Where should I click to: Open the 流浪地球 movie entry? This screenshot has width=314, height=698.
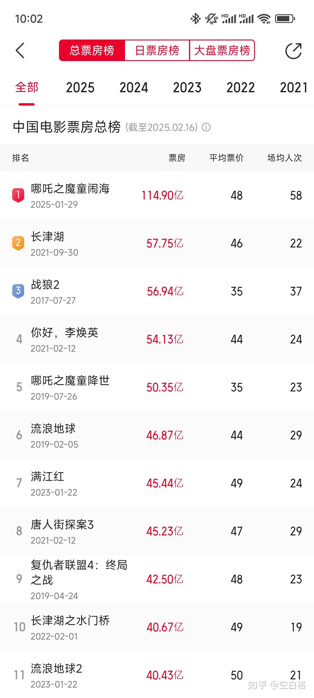157,435
